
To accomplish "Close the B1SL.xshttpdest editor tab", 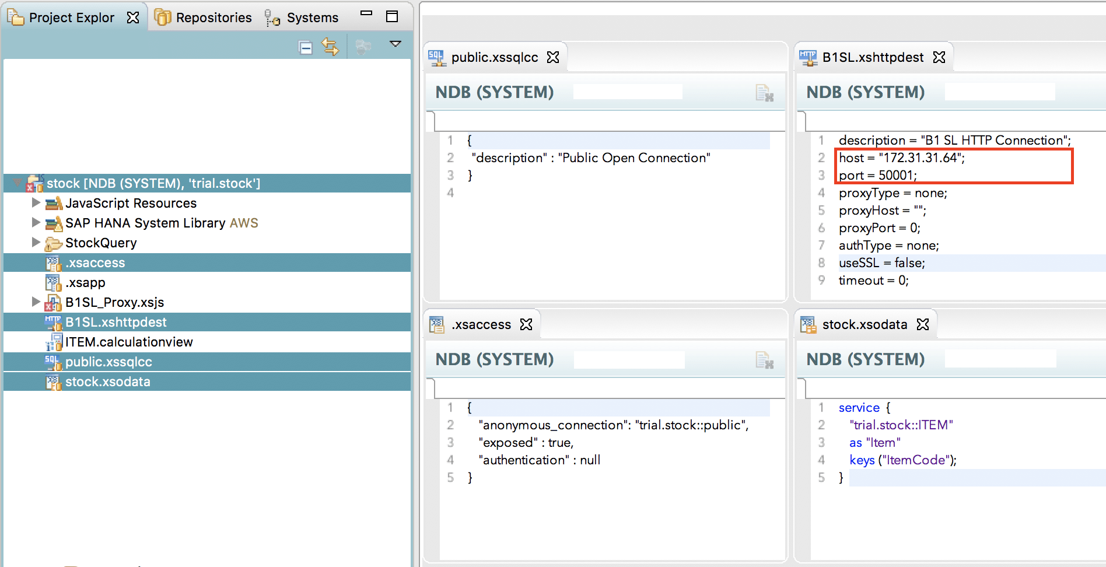I will pos(939,57).
